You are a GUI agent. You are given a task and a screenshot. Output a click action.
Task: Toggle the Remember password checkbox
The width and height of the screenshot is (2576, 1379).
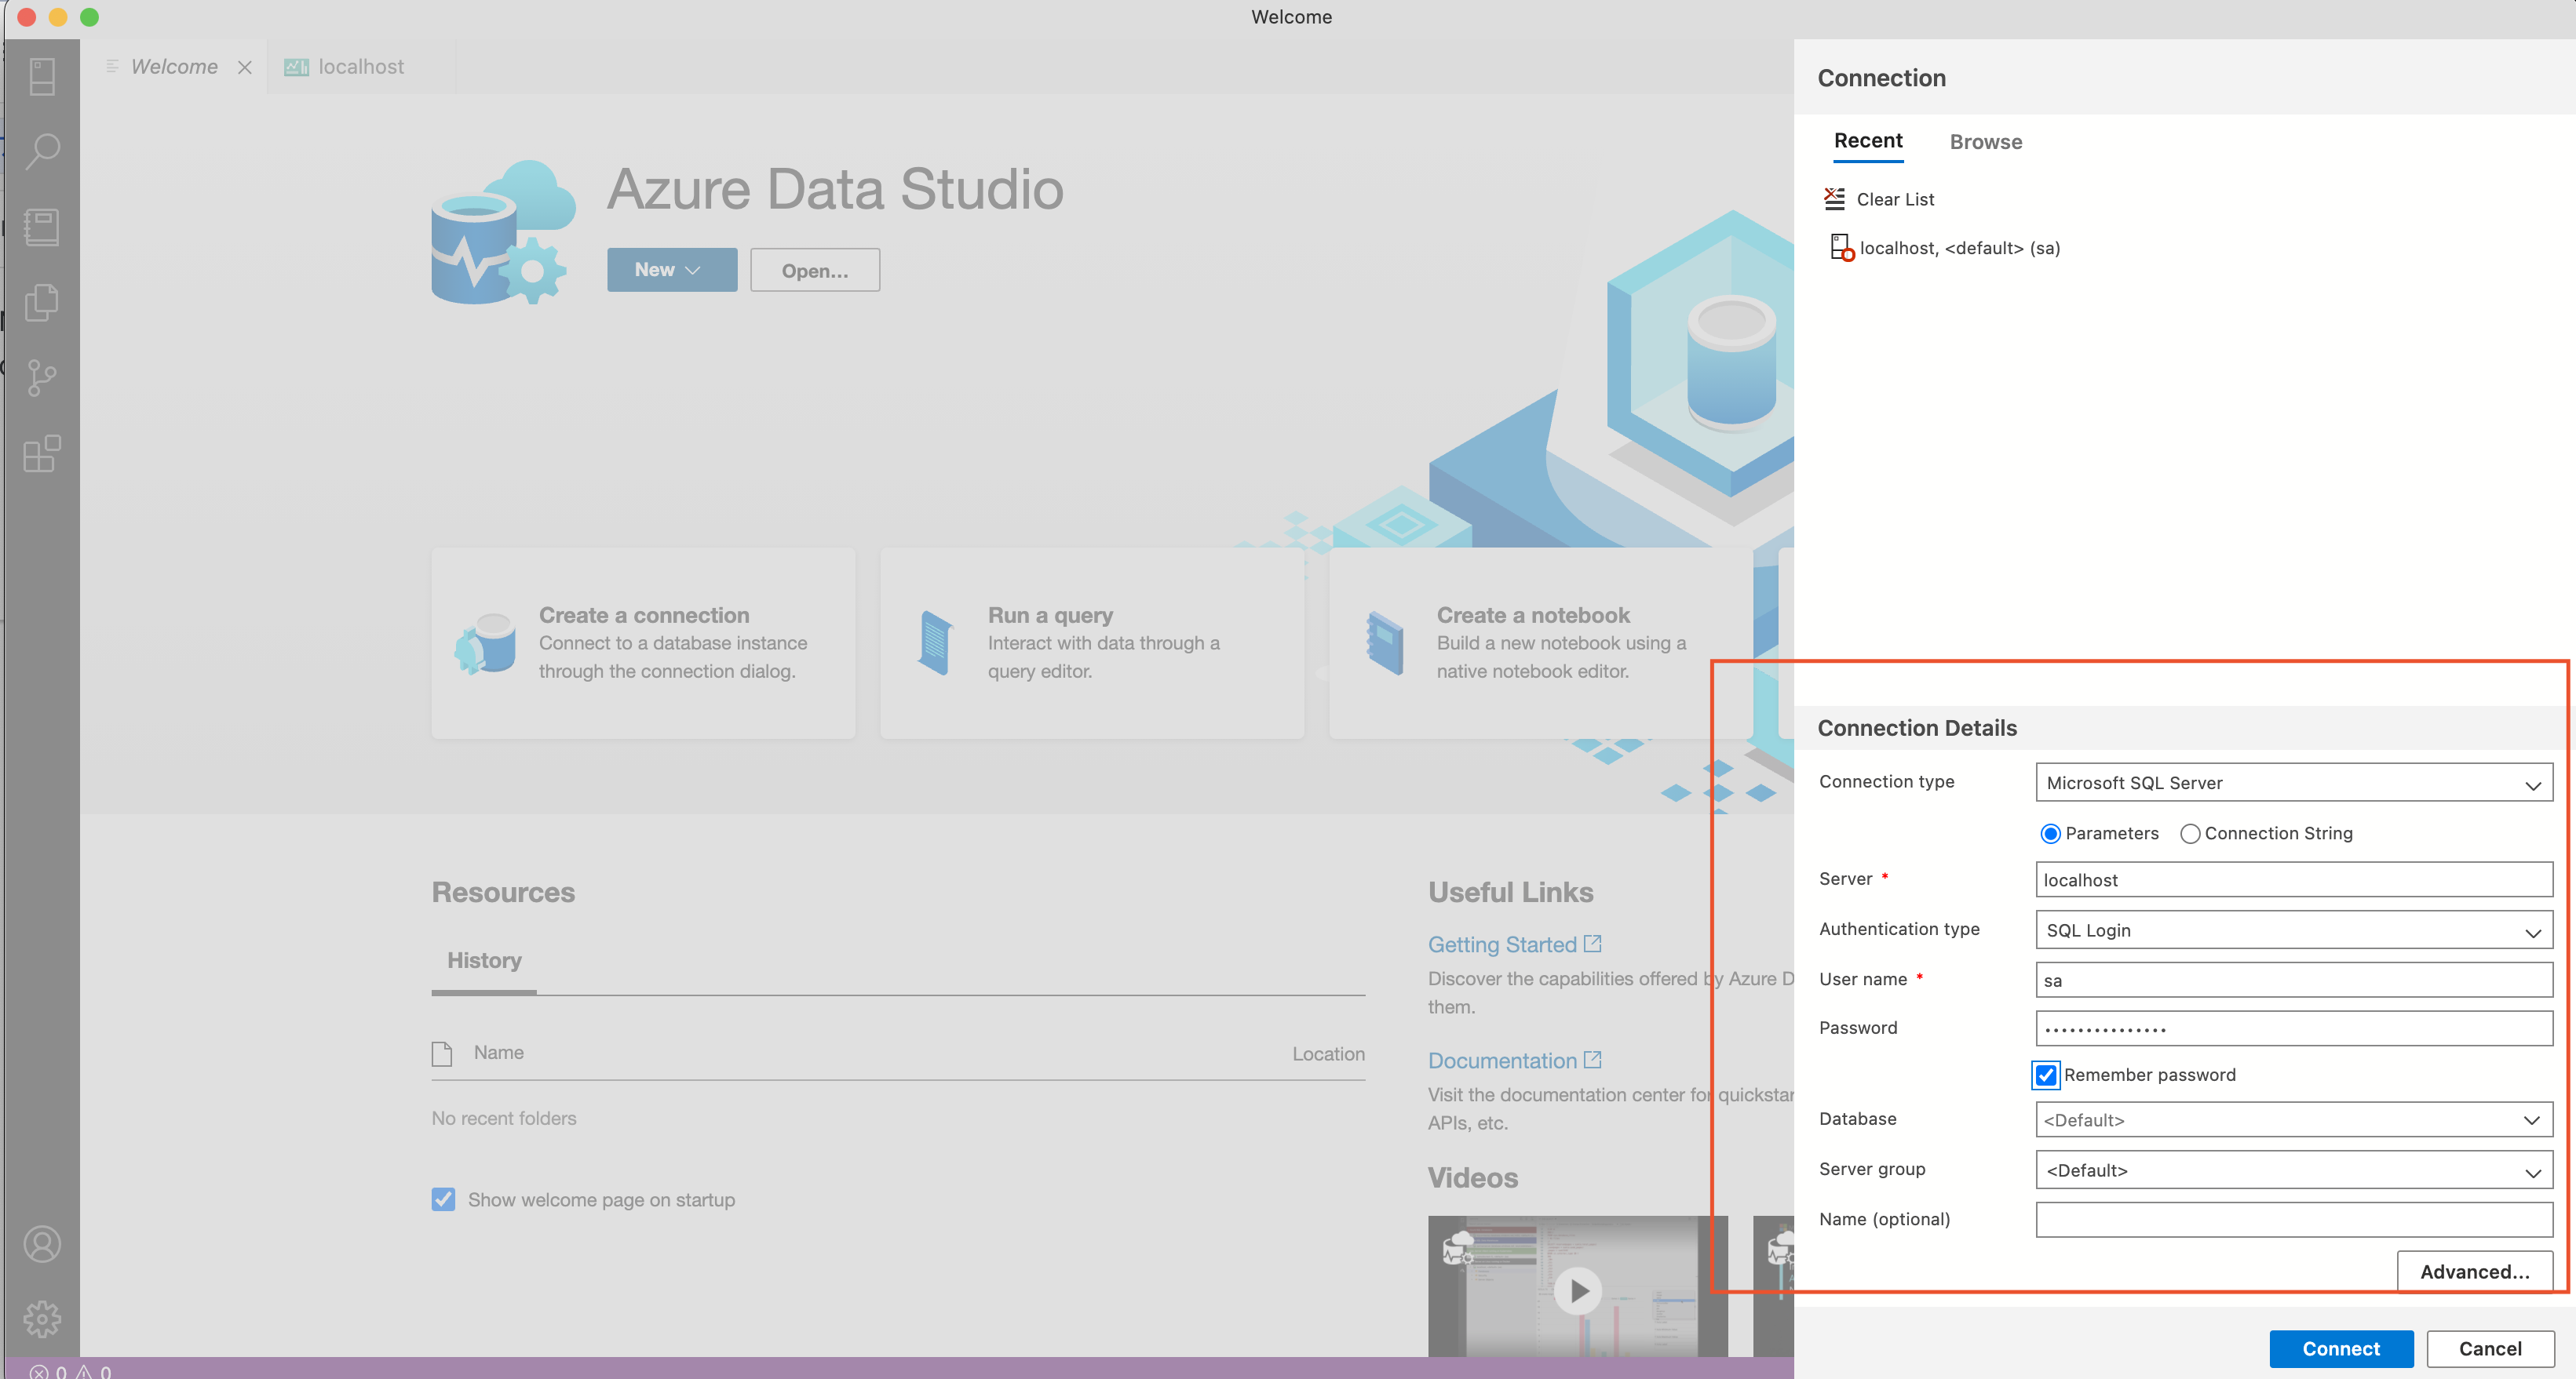[2046, 1074]
